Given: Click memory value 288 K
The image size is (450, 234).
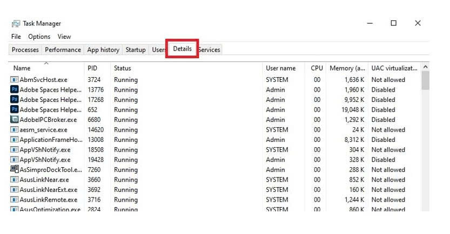Looking at the screenshot, I should click(x=357, y=169).
